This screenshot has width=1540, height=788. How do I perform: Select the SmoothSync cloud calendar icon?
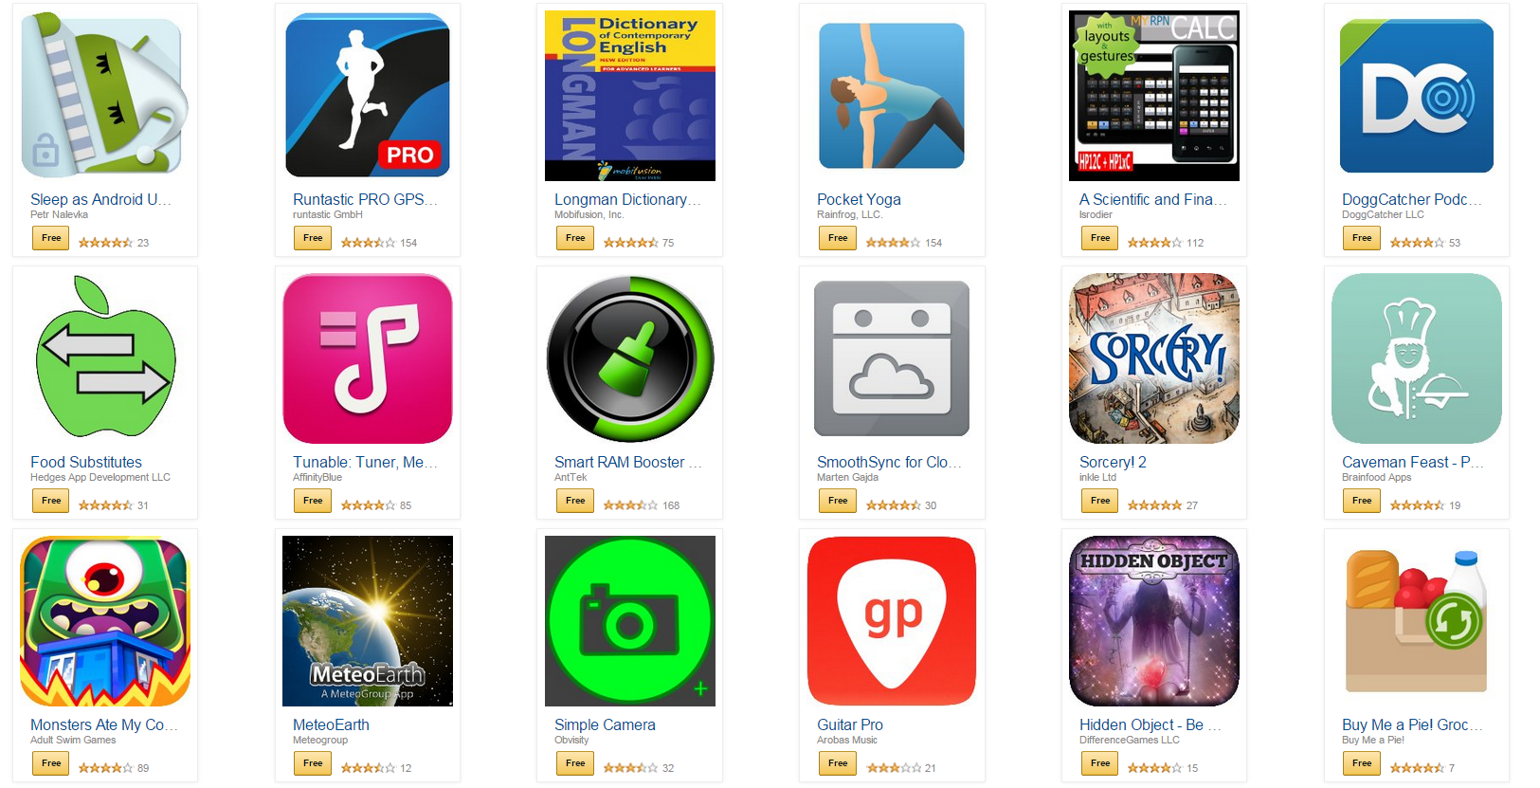coord(892,358)
